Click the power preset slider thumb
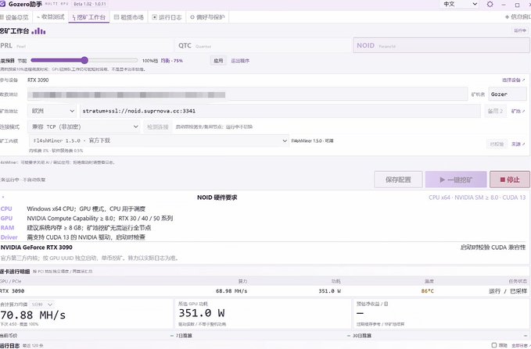 click(x=84, y=60)
